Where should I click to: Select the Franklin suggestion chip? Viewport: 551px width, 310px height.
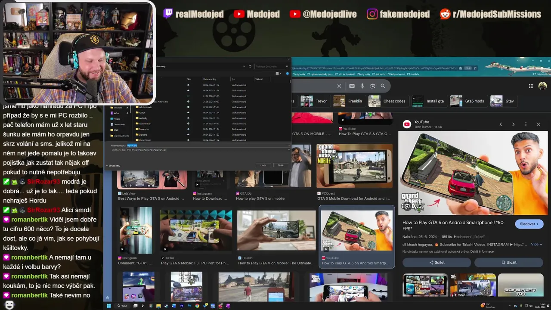click(349, 101)
